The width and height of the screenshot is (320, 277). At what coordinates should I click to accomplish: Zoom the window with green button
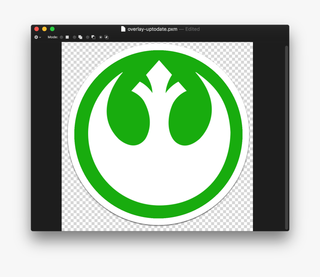[x=52, y=29]
